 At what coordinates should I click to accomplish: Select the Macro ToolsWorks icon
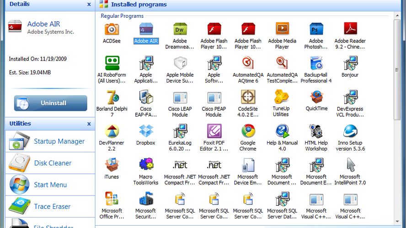coord(146,165)
